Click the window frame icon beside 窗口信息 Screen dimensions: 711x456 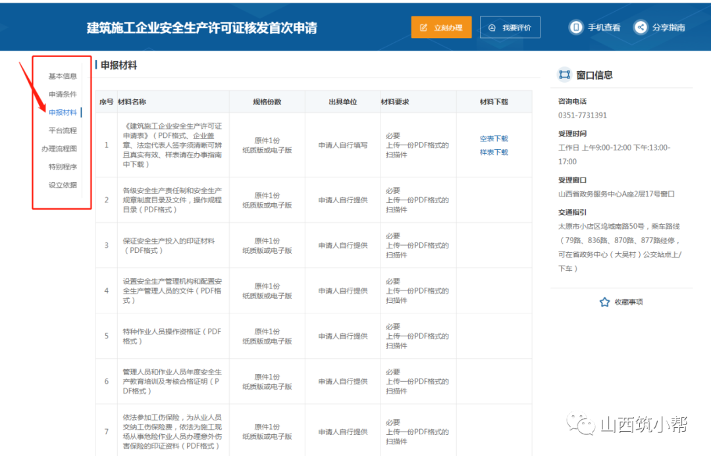564,74
